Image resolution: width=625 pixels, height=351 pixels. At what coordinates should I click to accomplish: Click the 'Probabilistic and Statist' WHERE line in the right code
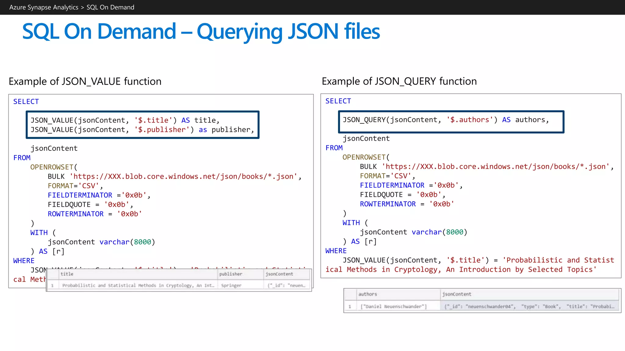(x=478, y=260)
